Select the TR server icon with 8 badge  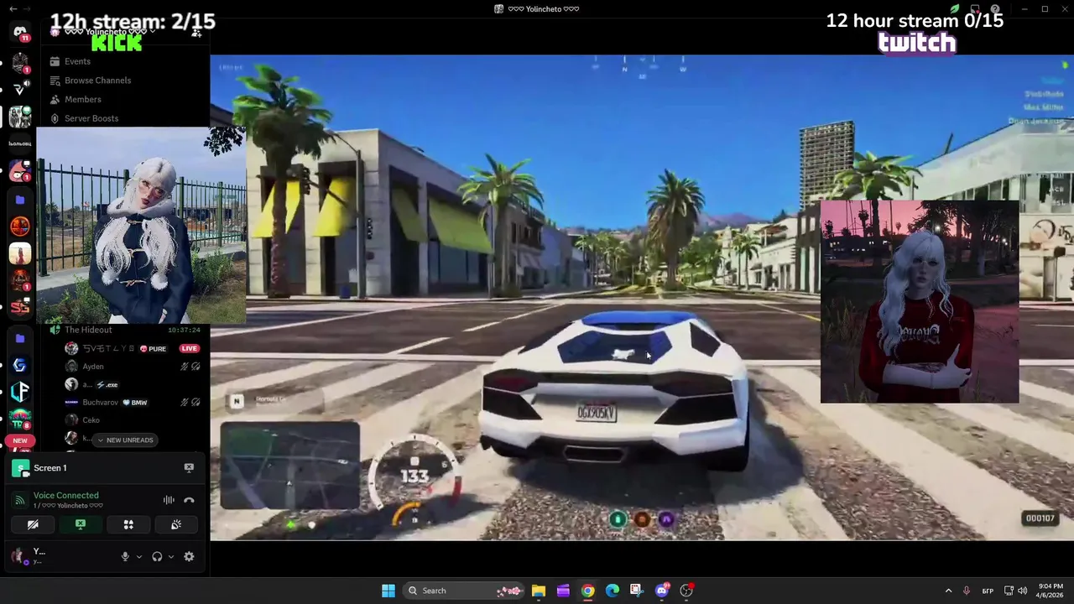click(x=20, y=419)
